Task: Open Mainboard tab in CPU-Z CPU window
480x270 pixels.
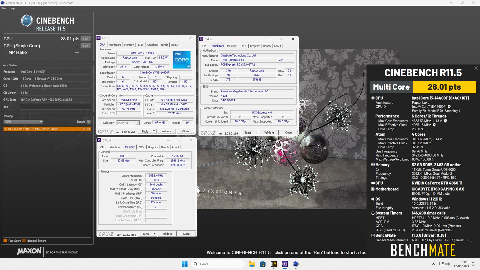Action: pyautogui.click(x=115, y=45)
